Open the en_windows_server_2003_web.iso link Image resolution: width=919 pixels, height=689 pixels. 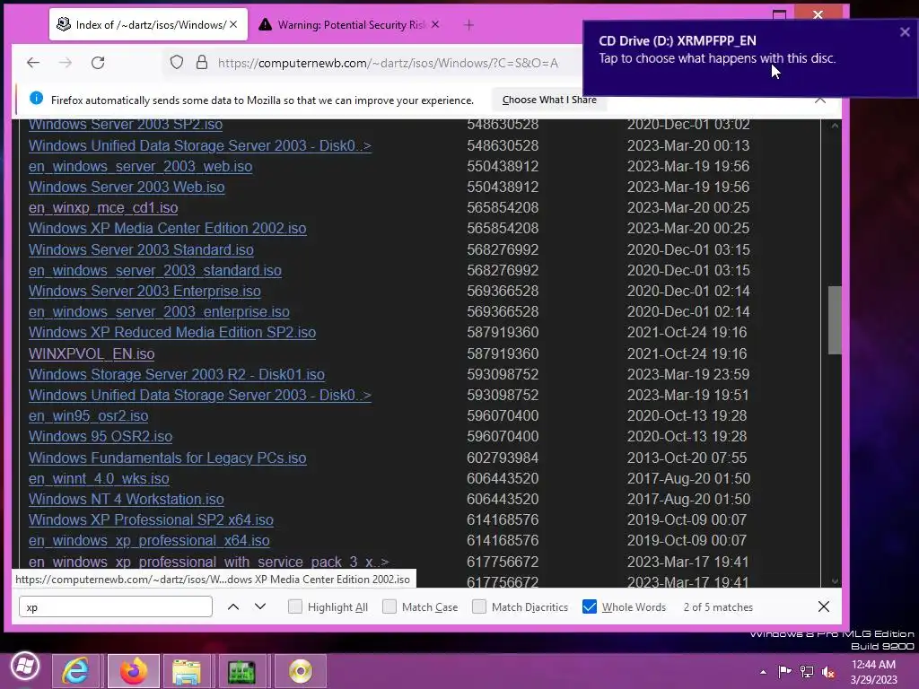(x=141, y=166)
